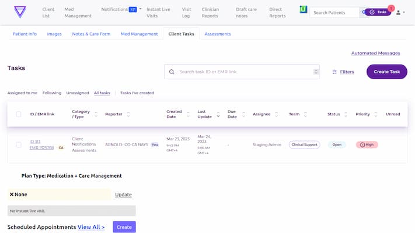
Task: Click the Search task ID or EMR link field
Action: click(242, 72)
